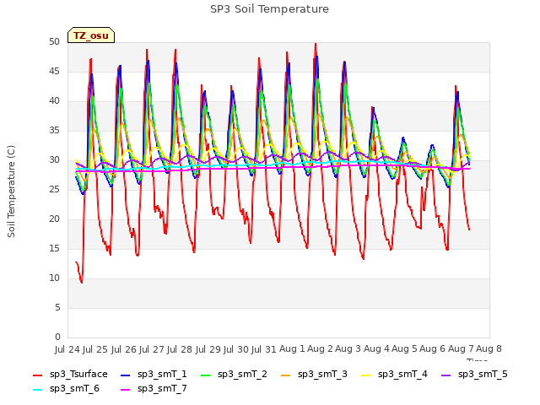Click the yellow sp3_smT_4 legend marker
The image size is (540, 405).
point(365,375)
